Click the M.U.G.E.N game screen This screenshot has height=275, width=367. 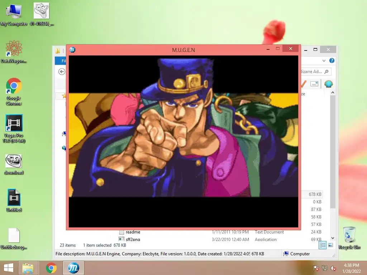tap(183, 141)
